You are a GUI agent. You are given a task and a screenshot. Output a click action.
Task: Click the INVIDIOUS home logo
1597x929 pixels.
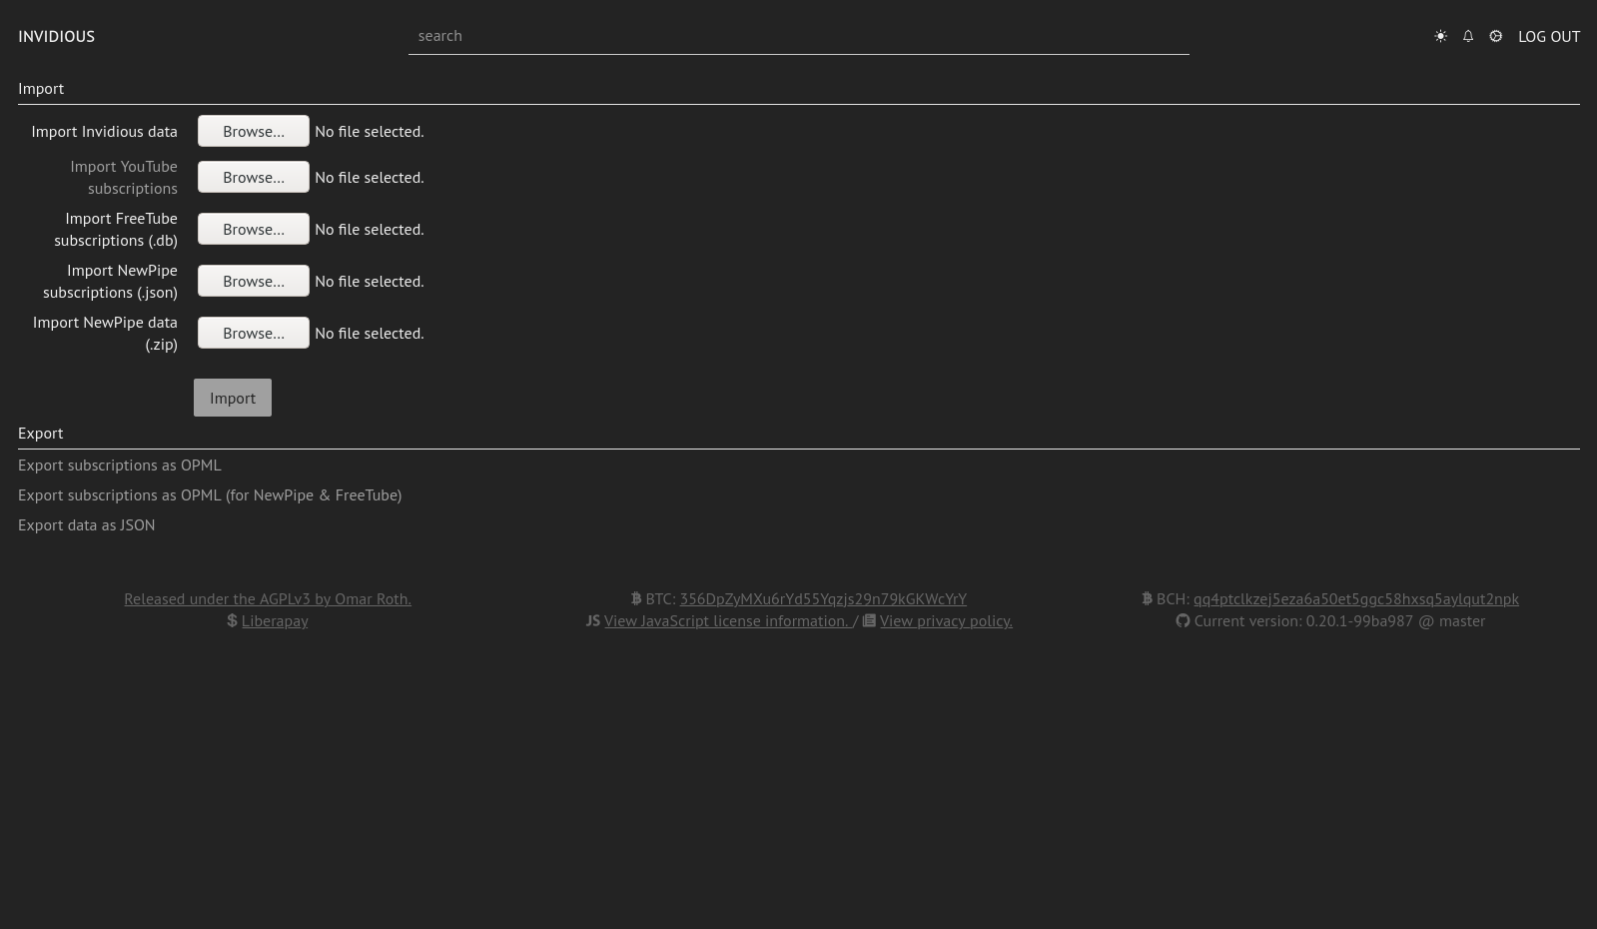(56, 36)
